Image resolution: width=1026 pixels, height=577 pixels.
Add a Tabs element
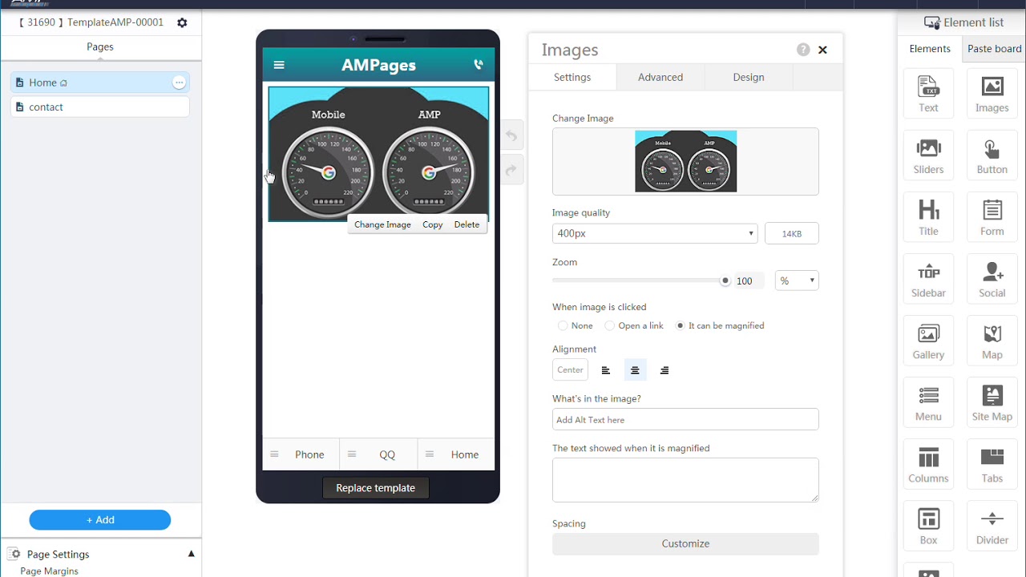992,466
